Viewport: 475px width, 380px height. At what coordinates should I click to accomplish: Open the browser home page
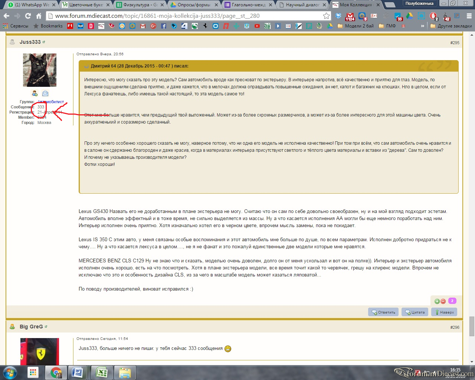39,16
